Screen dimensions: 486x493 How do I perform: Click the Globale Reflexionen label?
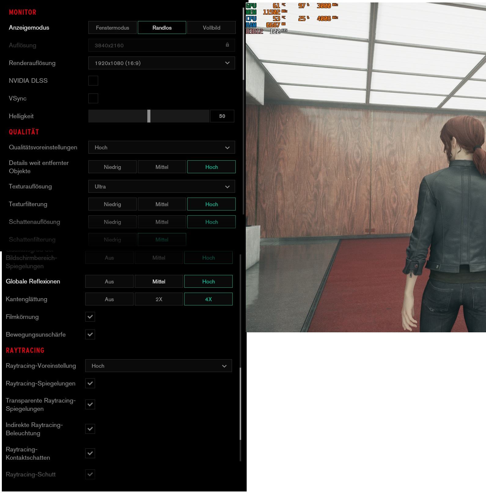click(x=33, y=281)
